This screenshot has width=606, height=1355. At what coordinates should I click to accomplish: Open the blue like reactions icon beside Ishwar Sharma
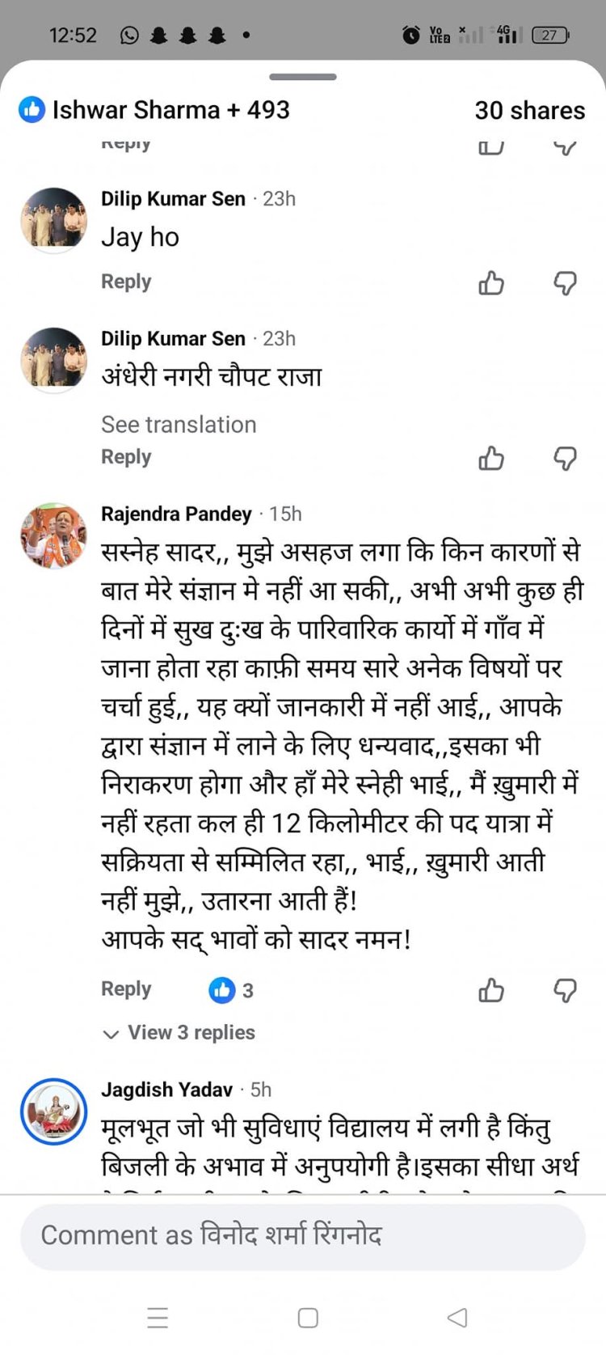point(32,110)
